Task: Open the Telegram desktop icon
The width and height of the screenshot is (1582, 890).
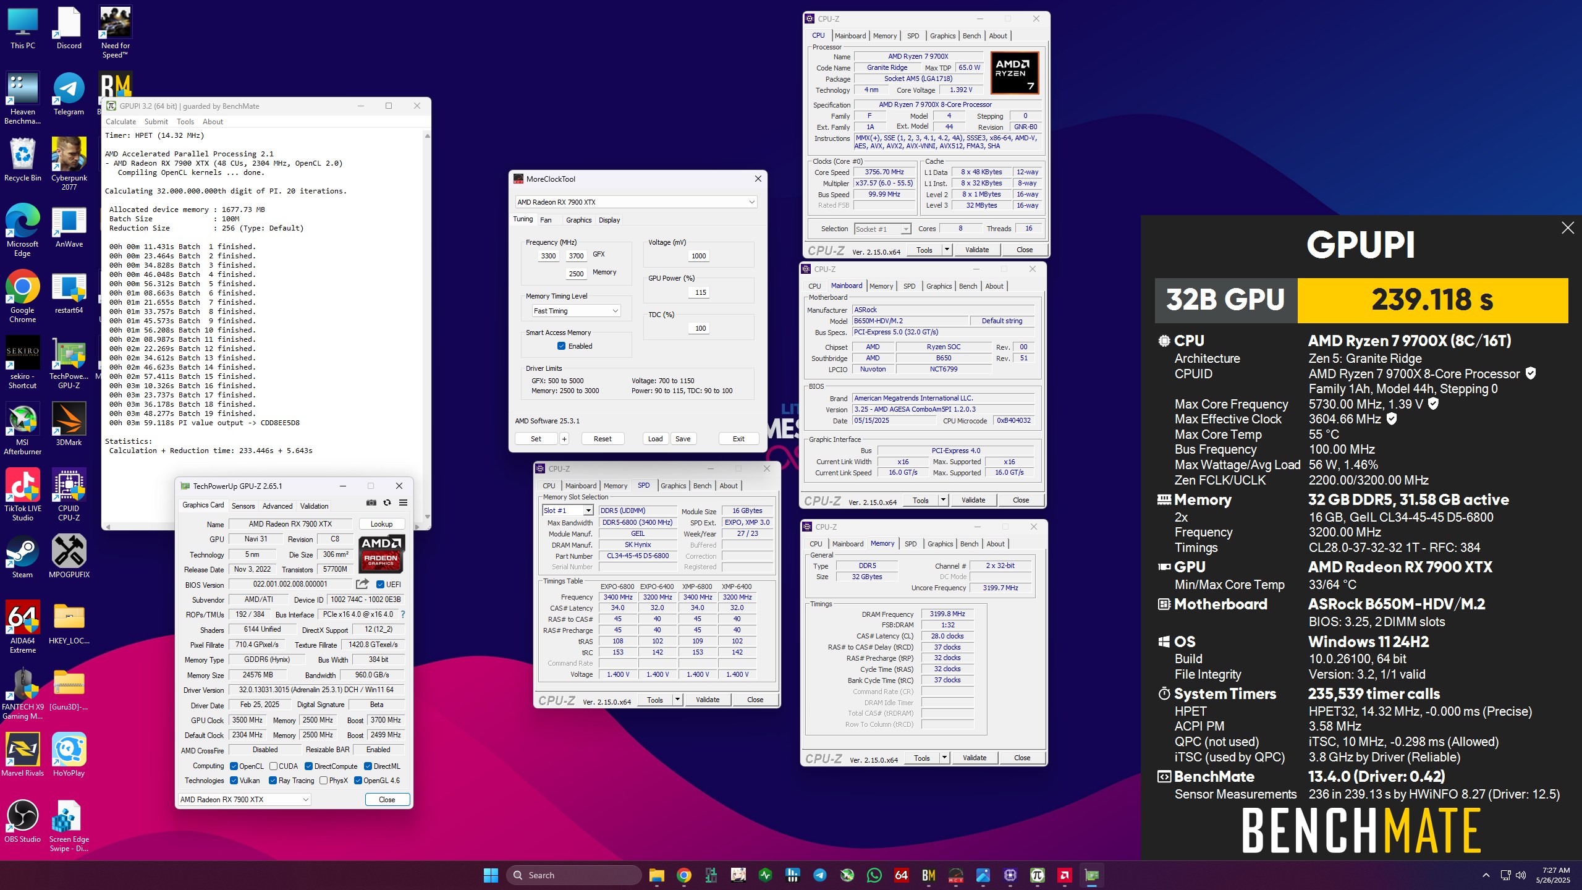Action: (69, 95)
